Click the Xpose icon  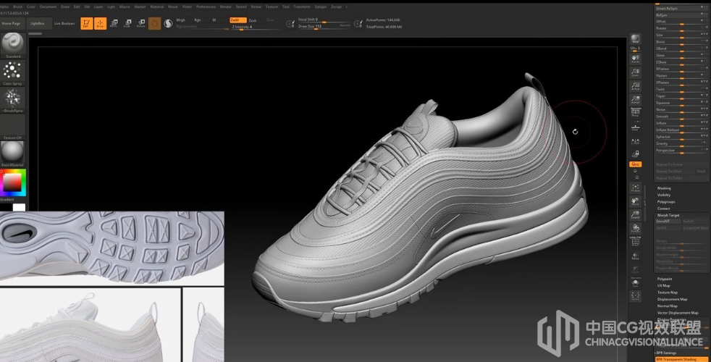(635, 297)
